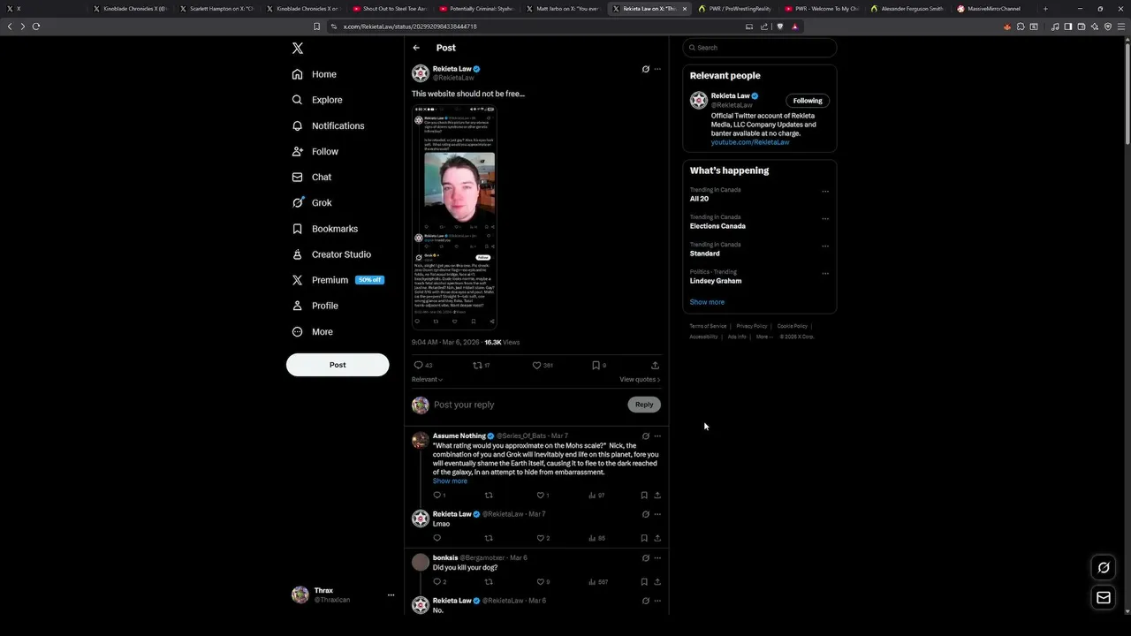Open the main post's three-dot menu

tap(657, 69)
